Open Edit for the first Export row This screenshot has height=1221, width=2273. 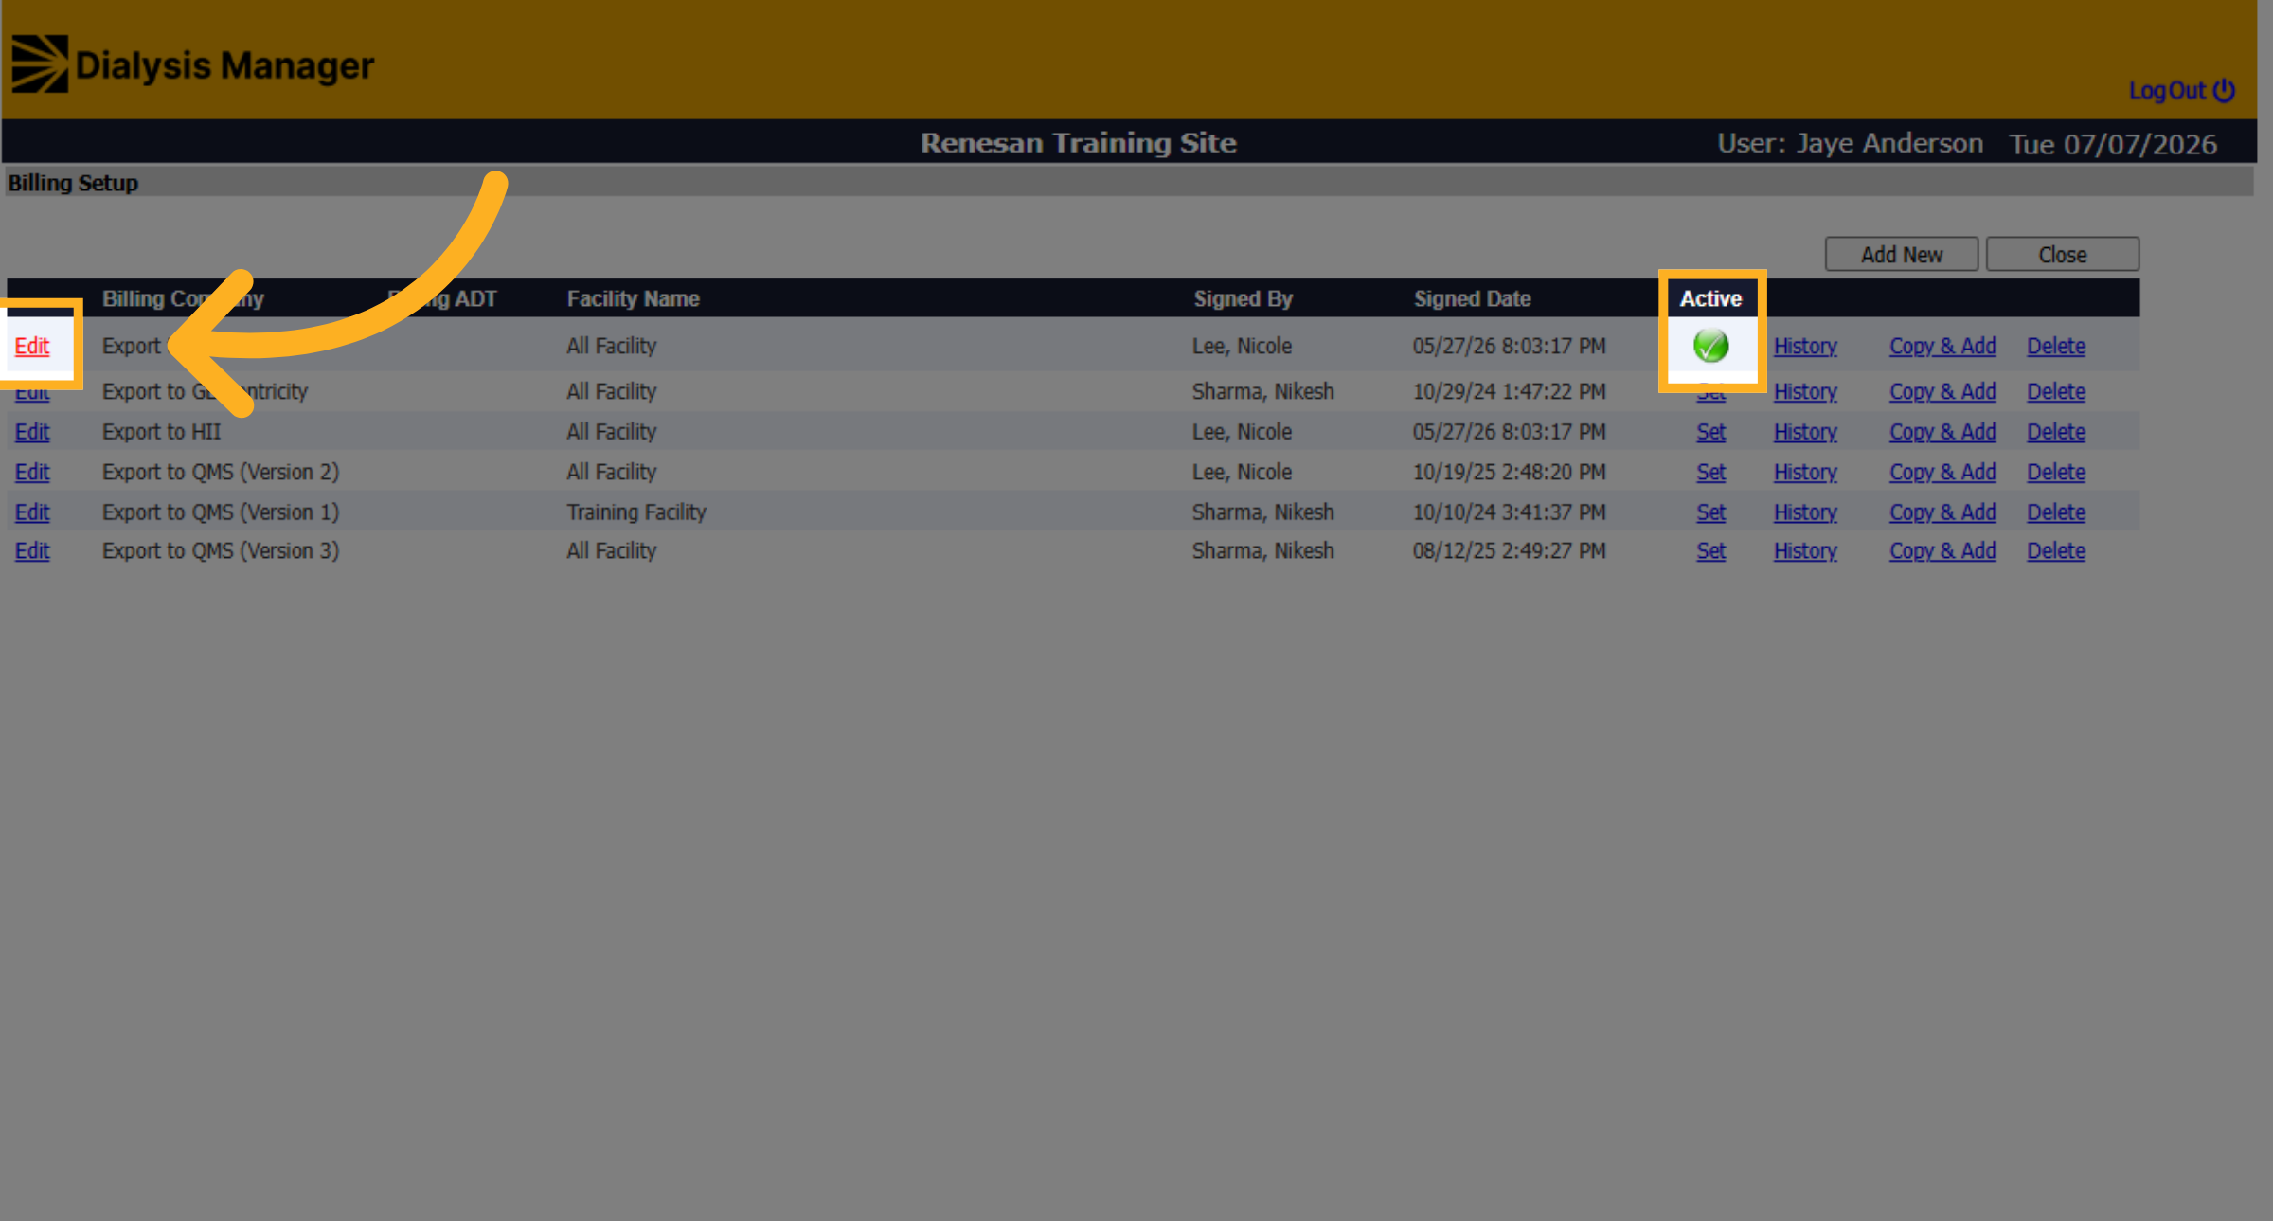tap(32, 346)
